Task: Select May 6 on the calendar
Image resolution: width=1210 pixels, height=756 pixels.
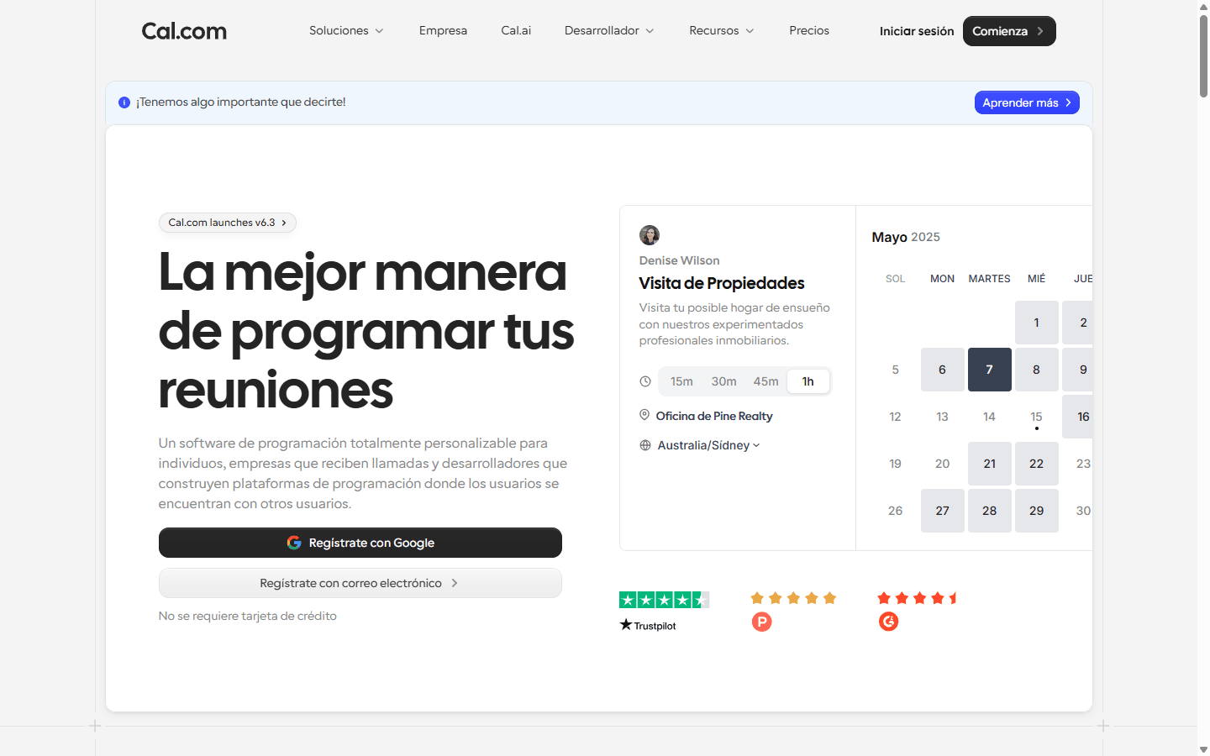Action: tap(943, 370)
